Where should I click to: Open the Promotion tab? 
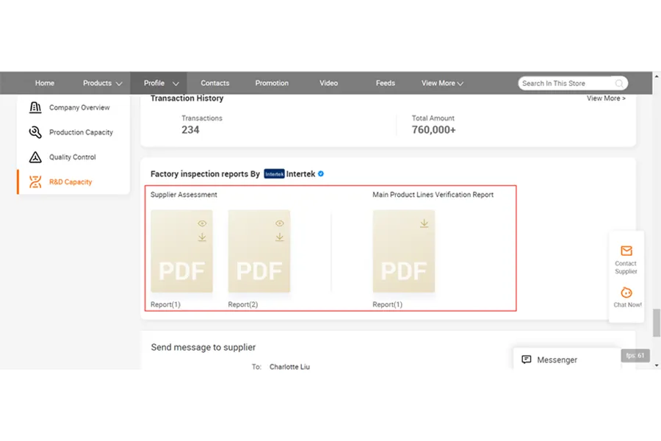click(x=272, y=83)
